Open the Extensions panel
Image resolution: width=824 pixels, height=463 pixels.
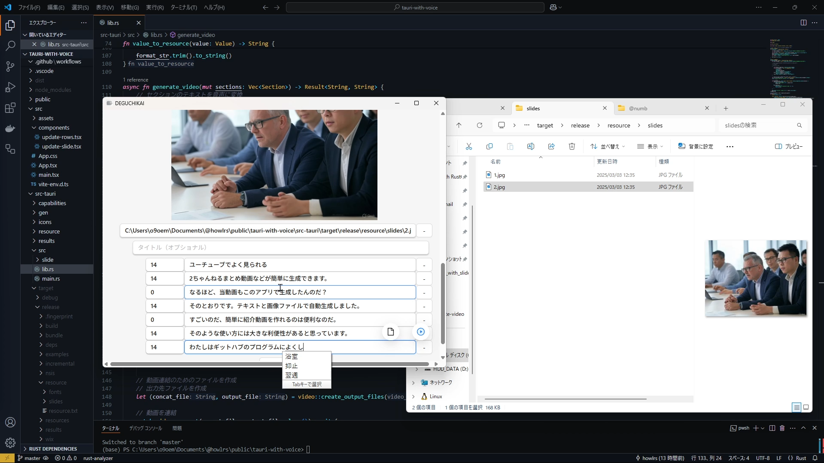[x=10, y=108]
